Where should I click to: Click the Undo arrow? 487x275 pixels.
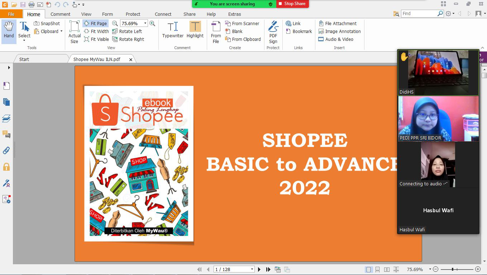[x=57, y=4]
